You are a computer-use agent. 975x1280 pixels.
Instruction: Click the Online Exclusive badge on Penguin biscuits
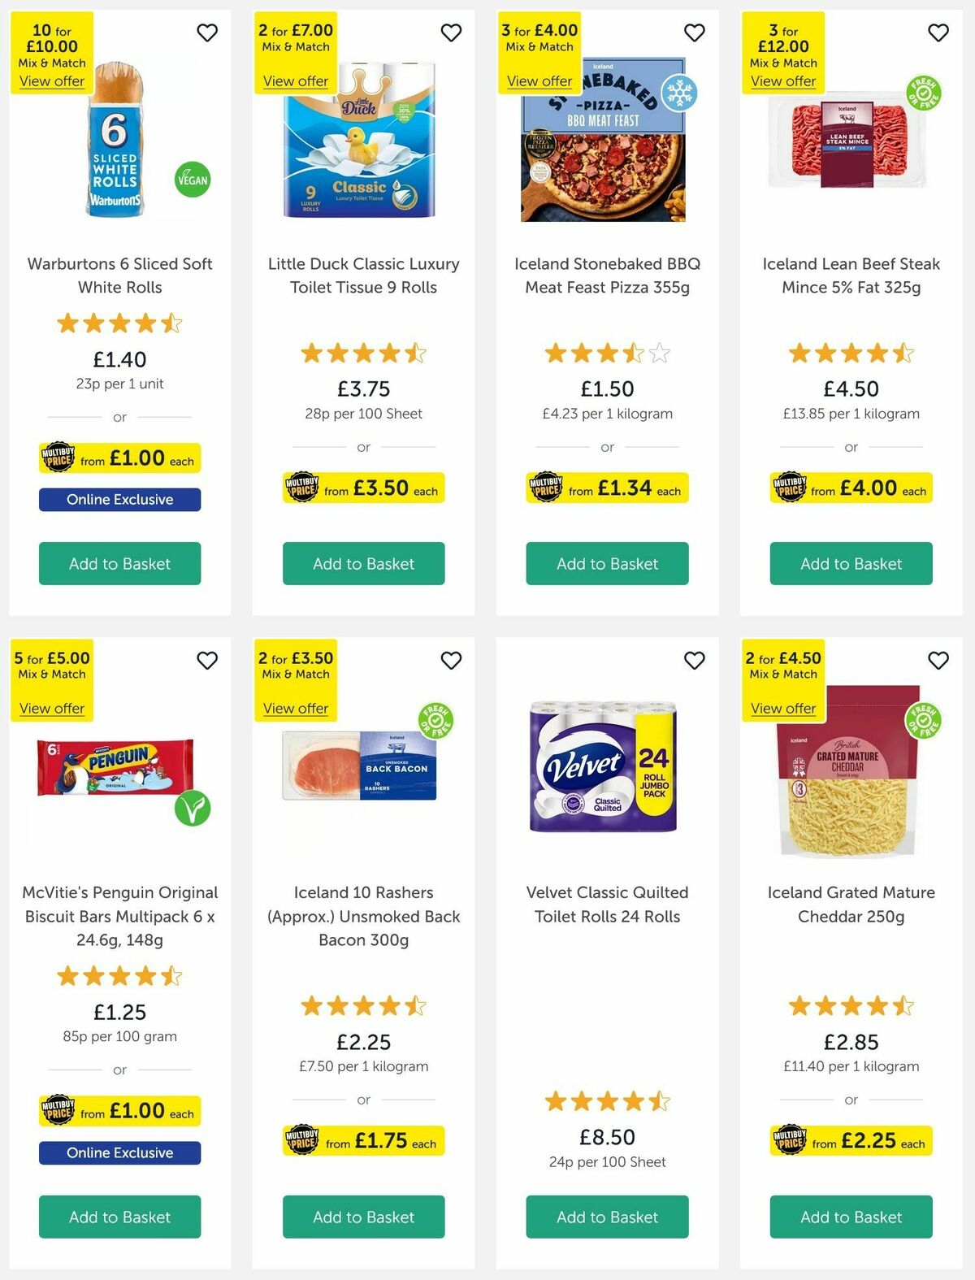tap(119, 1152)
